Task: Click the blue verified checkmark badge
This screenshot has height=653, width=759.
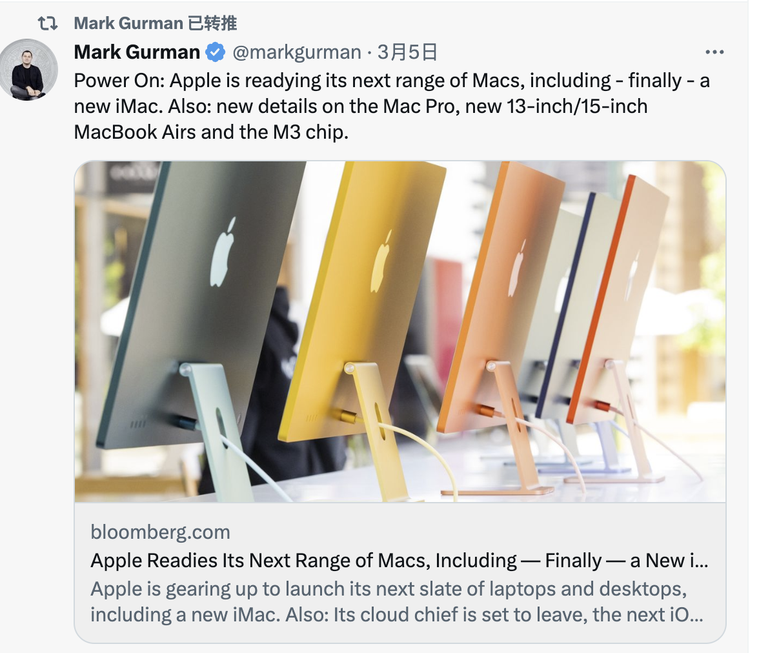Action: pos(216,52)
